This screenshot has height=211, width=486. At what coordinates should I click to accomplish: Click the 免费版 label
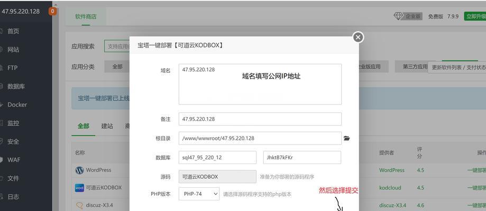pyautogui.click(x=436, y=17)
